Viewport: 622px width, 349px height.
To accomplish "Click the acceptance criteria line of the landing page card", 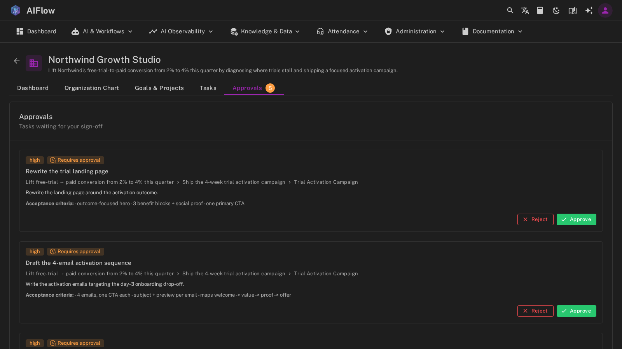I will tap(135, 204).
